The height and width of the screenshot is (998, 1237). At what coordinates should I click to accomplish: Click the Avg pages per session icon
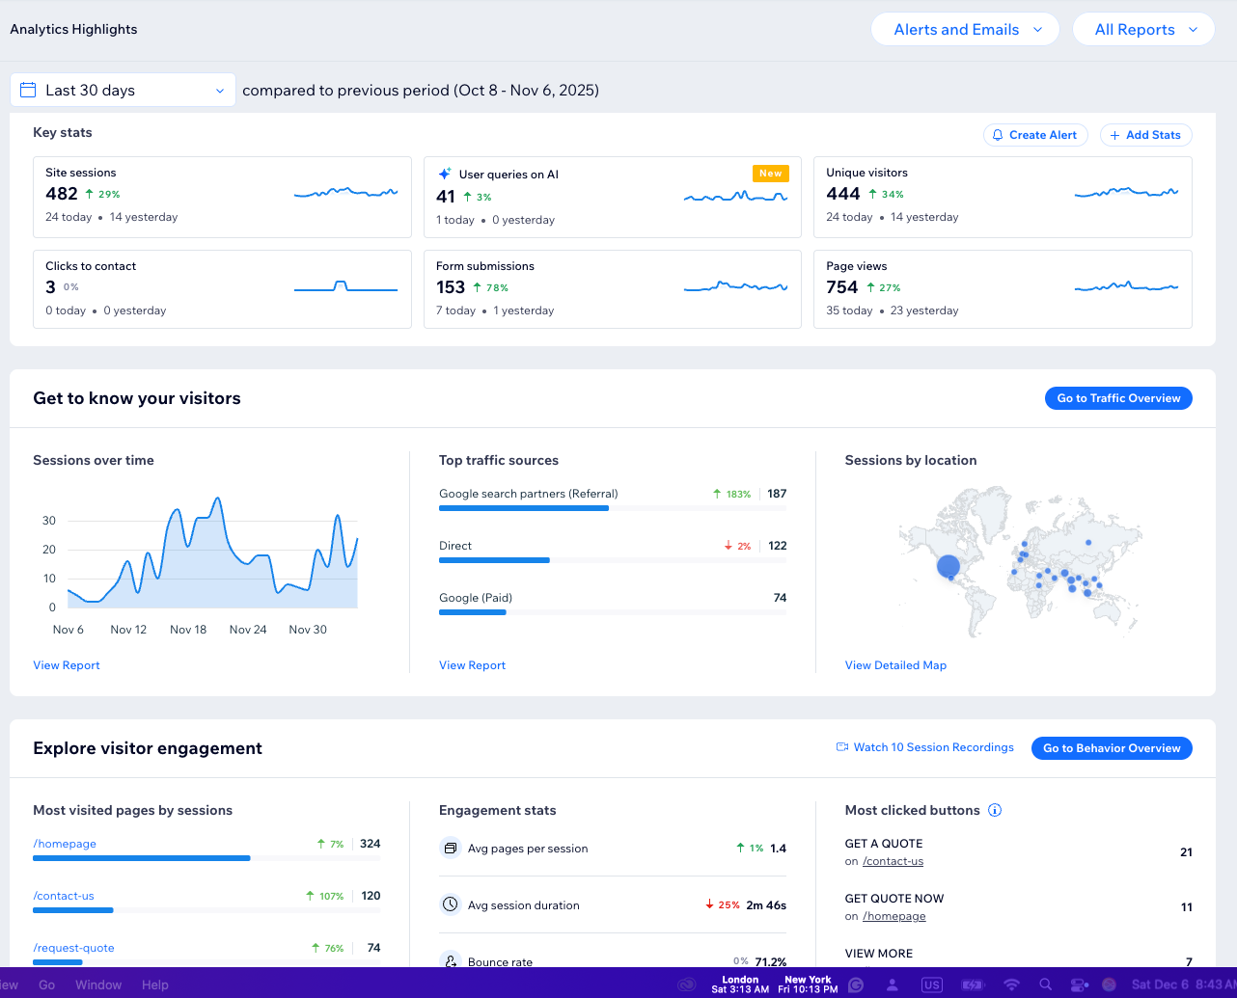coord(450,849)
